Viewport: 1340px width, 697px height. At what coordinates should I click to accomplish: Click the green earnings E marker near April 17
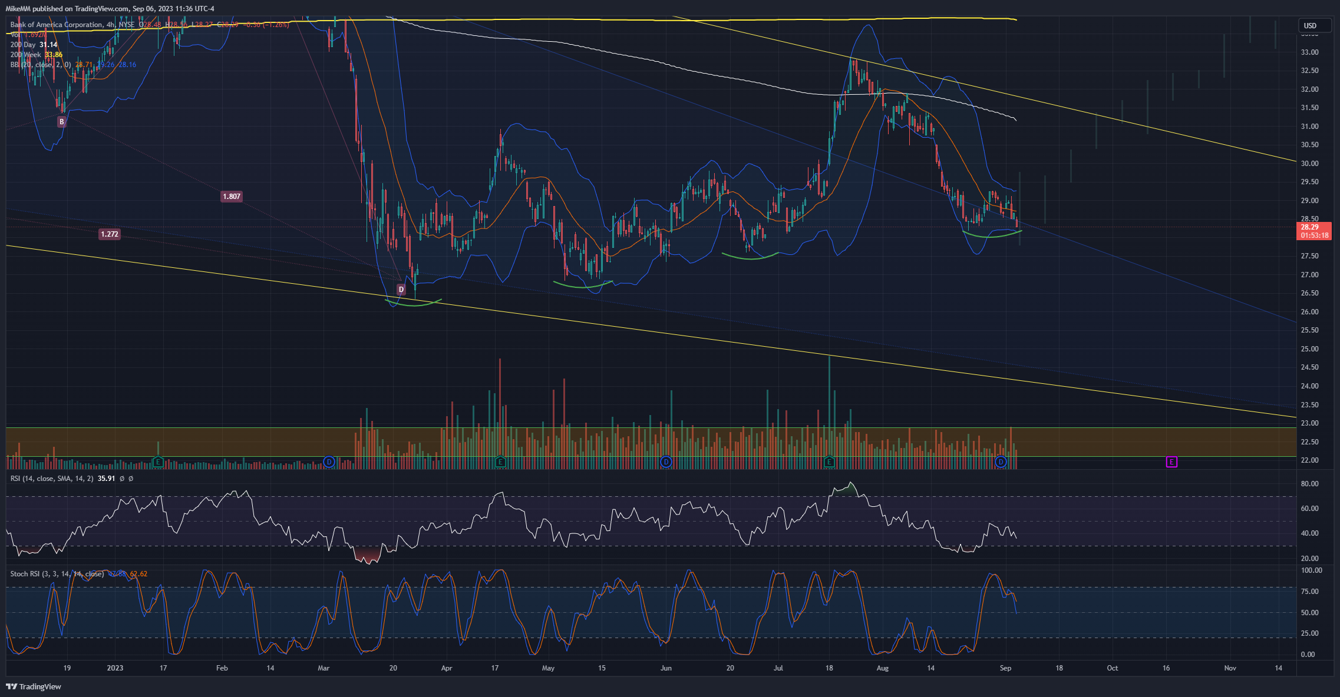tap(500, 462)
